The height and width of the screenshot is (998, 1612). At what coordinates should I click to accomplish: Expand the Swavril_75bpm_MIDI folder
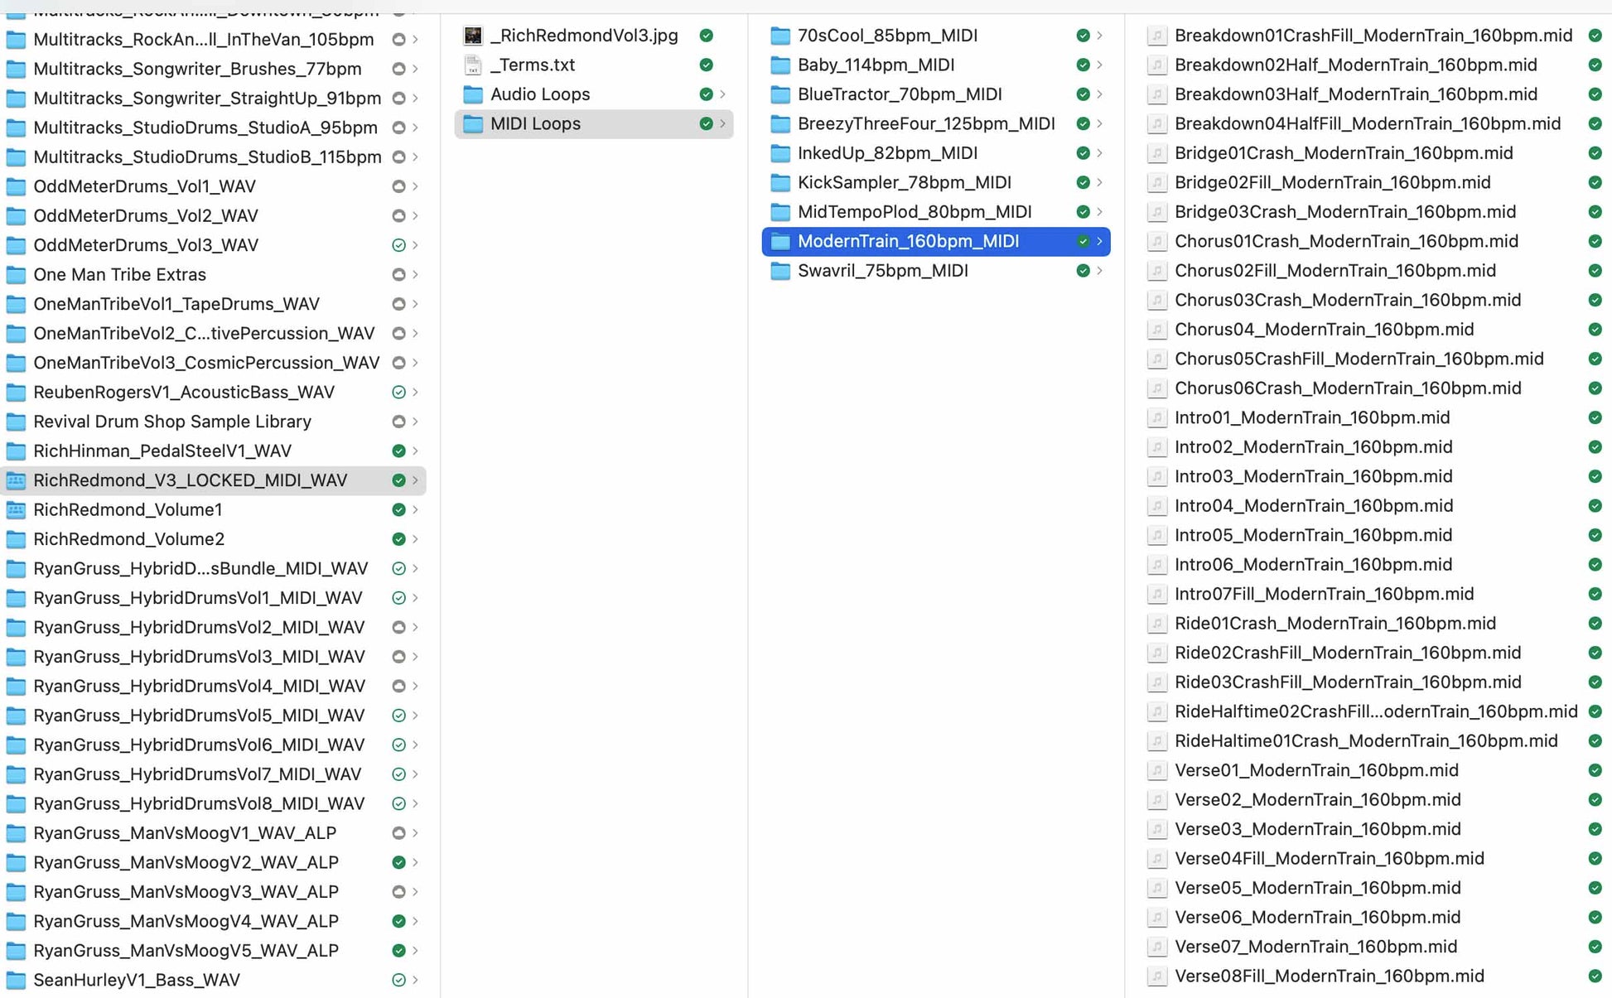1099,271
